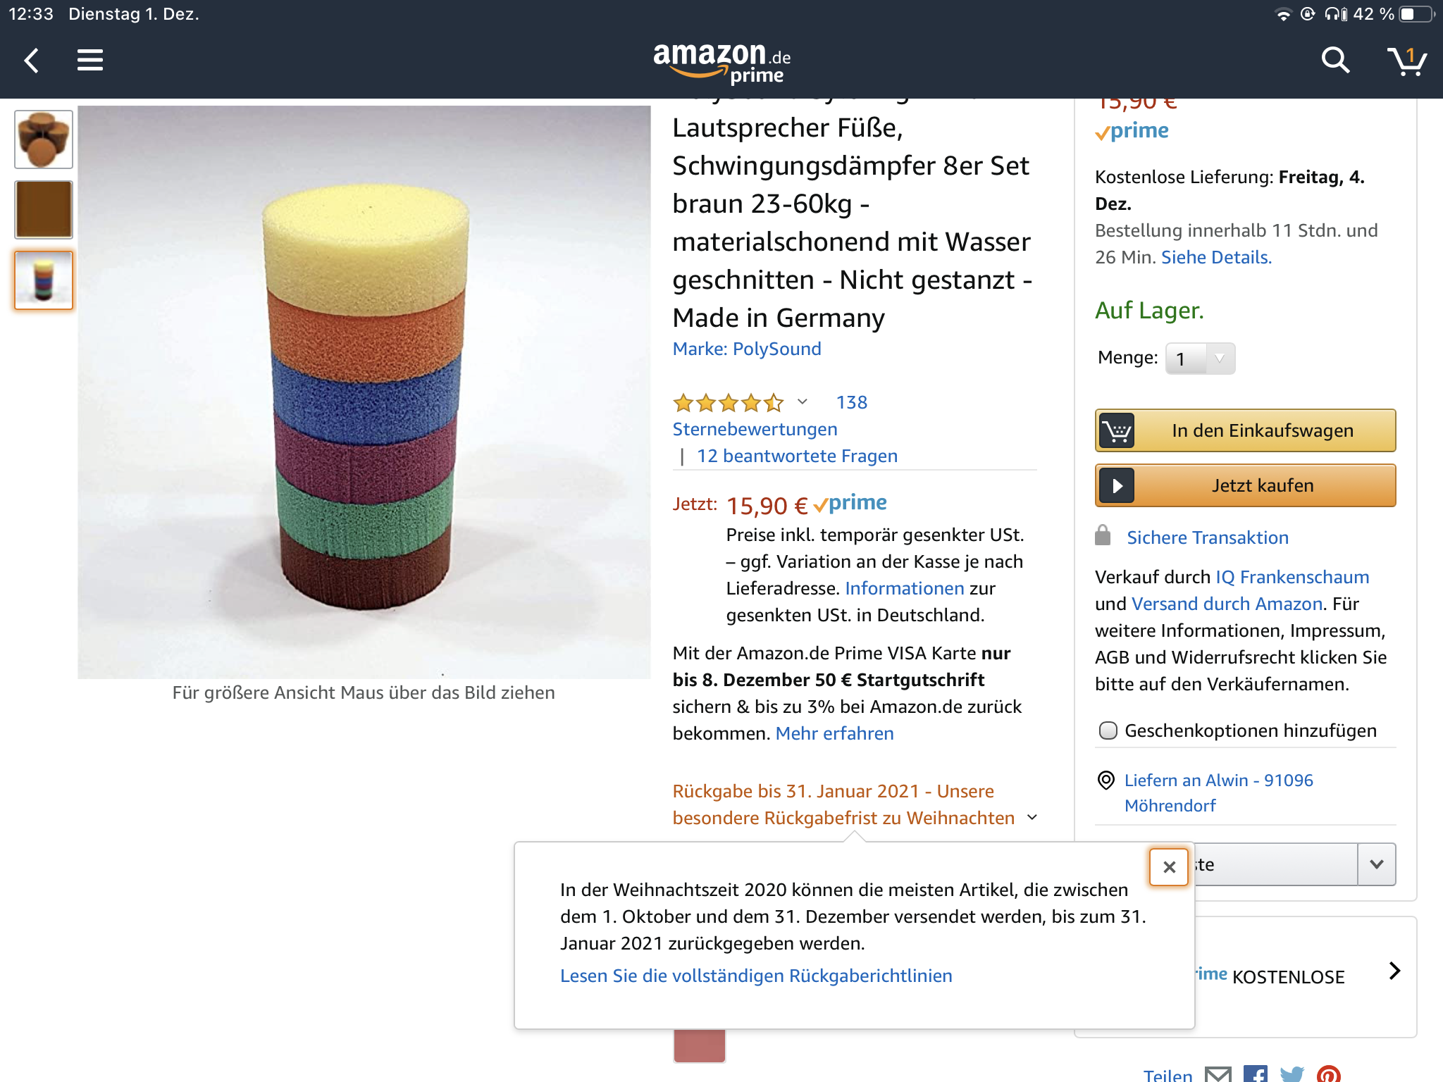This screenshot has width=1443, height=1082.
Task: Open the shopping cart icon
Action: [x=1406, y=61]
